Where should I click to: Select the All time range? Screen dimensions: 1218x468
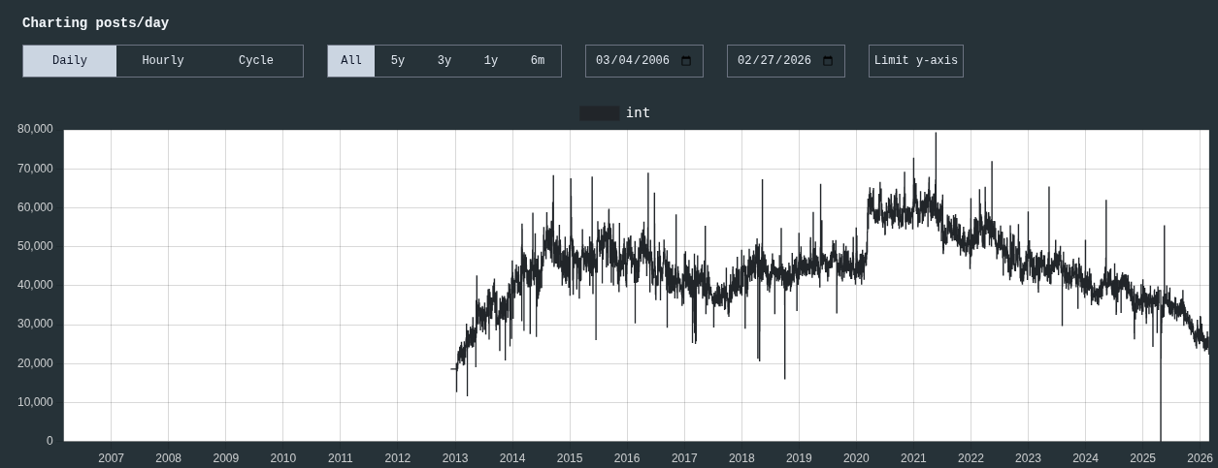tap(351, 61)
